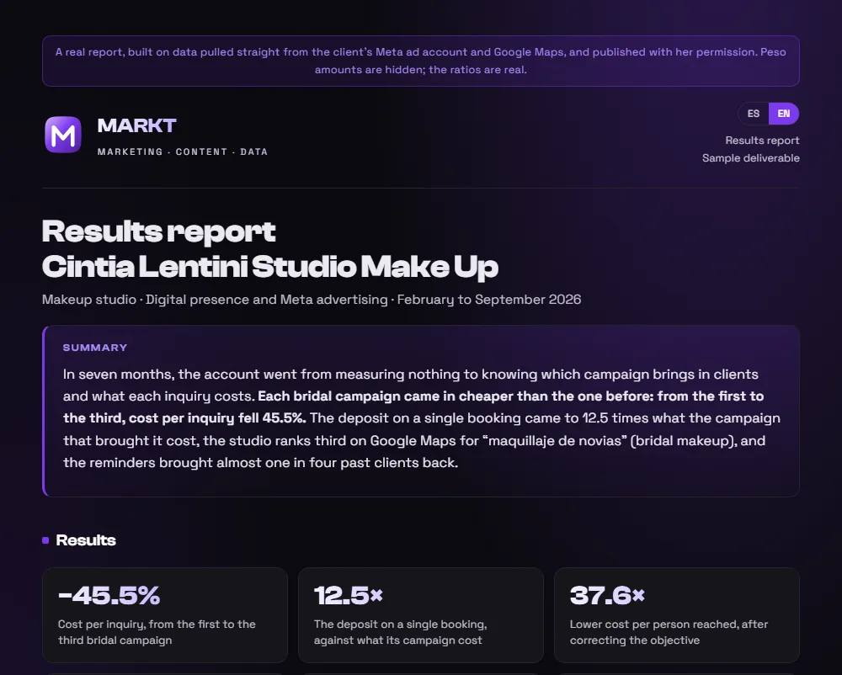Screen dimensions: 842x675
Task: Click the MARKT brand name
Action: tap(136, 125)
